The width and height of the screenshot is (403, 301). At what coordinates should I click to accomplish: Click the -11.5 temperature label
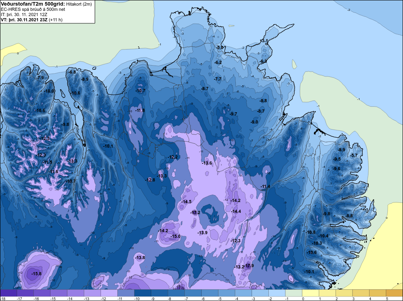coord(48,162)
